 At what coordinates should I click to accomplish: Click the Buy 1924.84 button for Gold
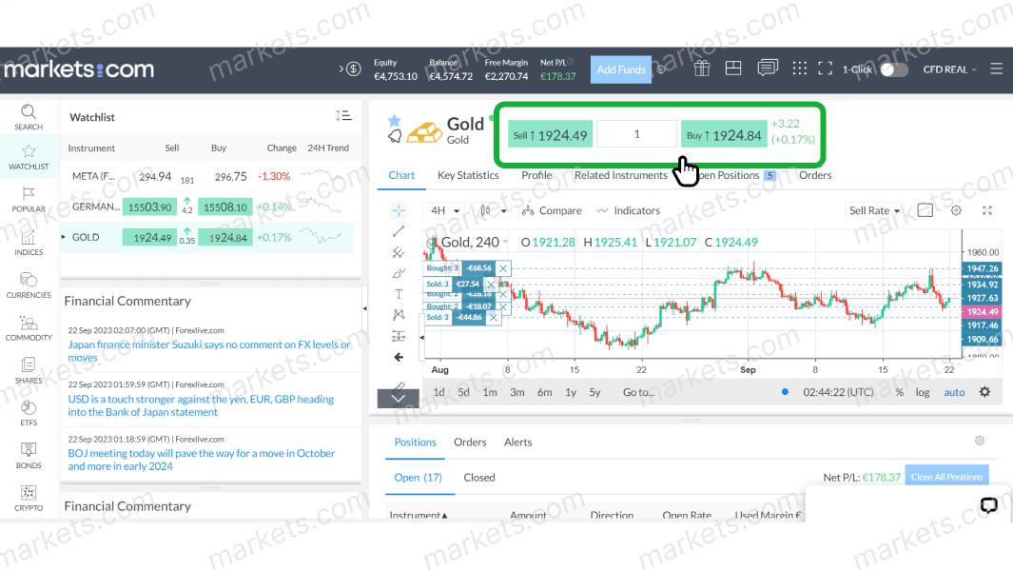pos(725,134)
